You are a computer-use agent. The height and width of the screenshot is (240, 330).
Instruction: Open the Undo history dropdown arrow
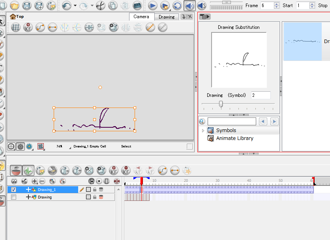point(75,6)
